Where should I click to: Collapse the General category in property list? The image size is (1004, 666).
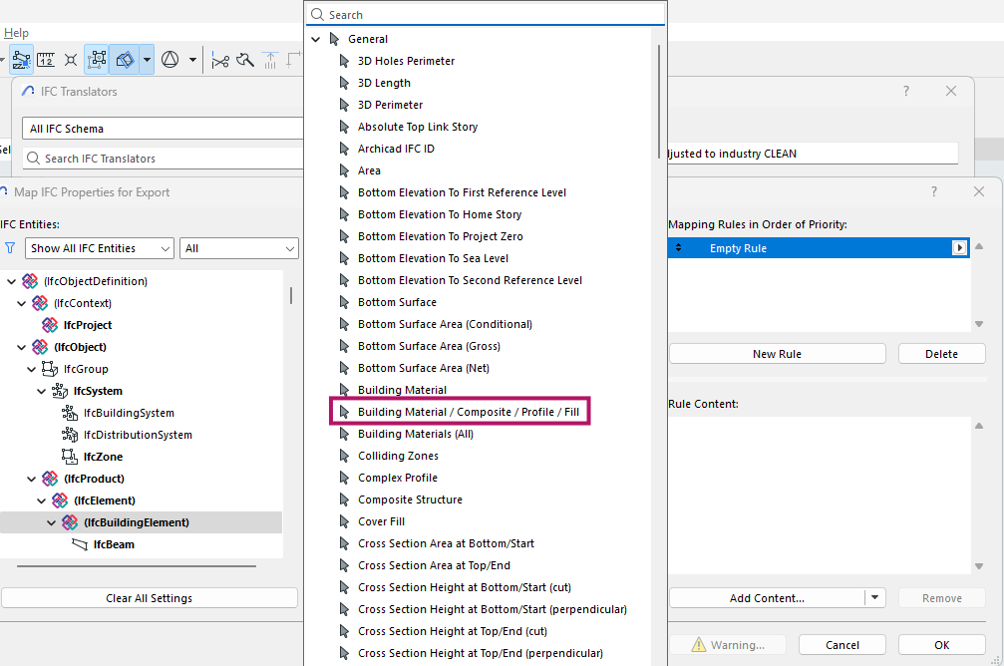click(x=316, y=40)
